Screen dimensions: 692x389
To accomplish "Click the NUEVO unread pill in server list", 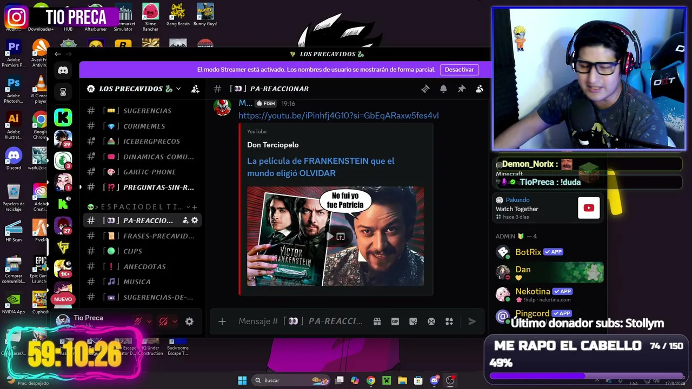I will [63, 299].
